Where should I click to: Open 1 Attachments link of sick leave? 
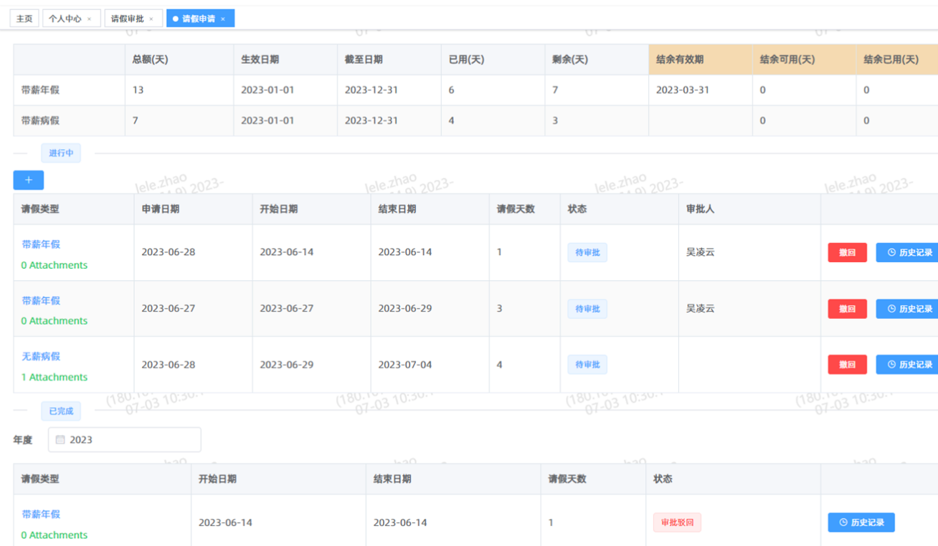[x=55, y=377]
